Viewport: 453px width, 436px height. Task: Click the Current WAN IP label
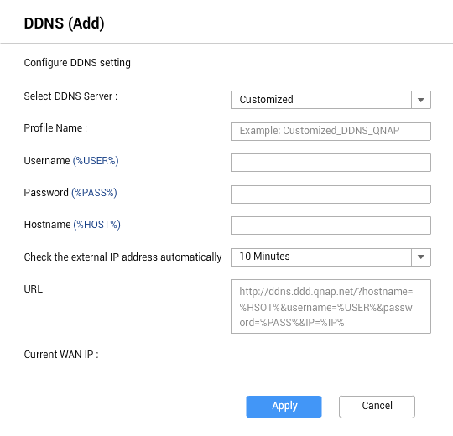61,355
